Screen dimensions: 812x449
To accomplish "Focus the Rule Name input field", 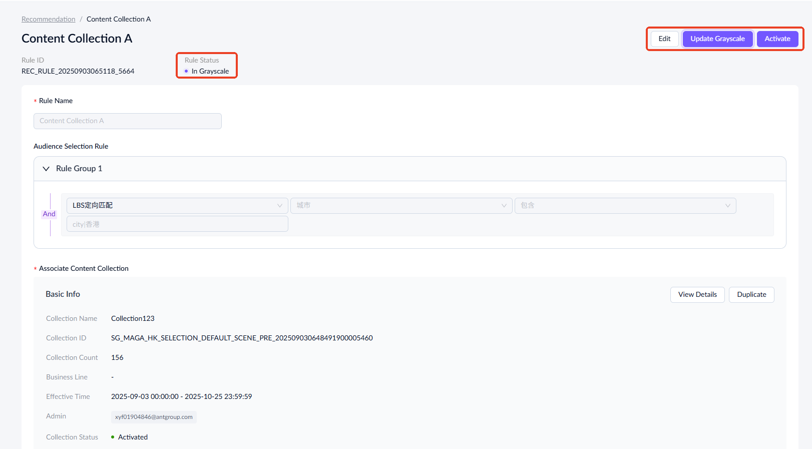I will coord(127,121).
